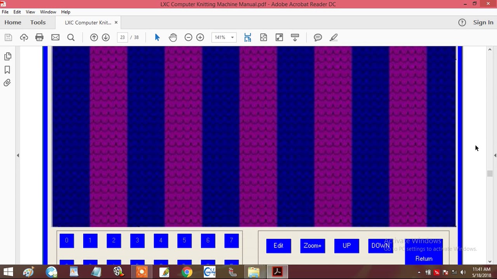This screenshot has width=497, height=279.
Task: Click the volume speaker tray icon
Action: click(463, 272)
